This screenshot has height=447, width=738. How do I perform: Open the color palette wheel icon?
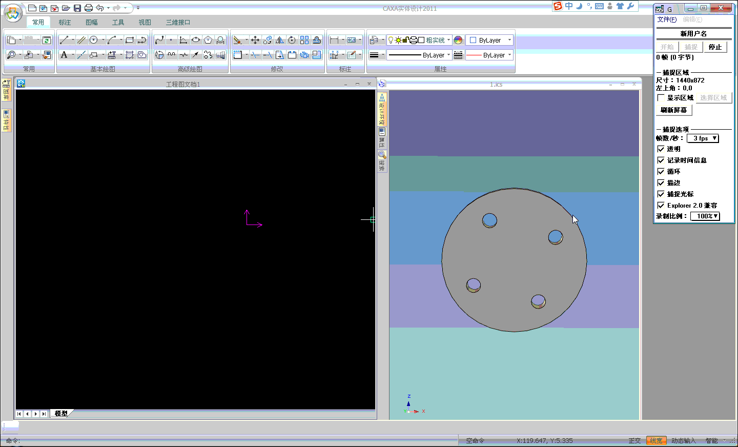458,40
